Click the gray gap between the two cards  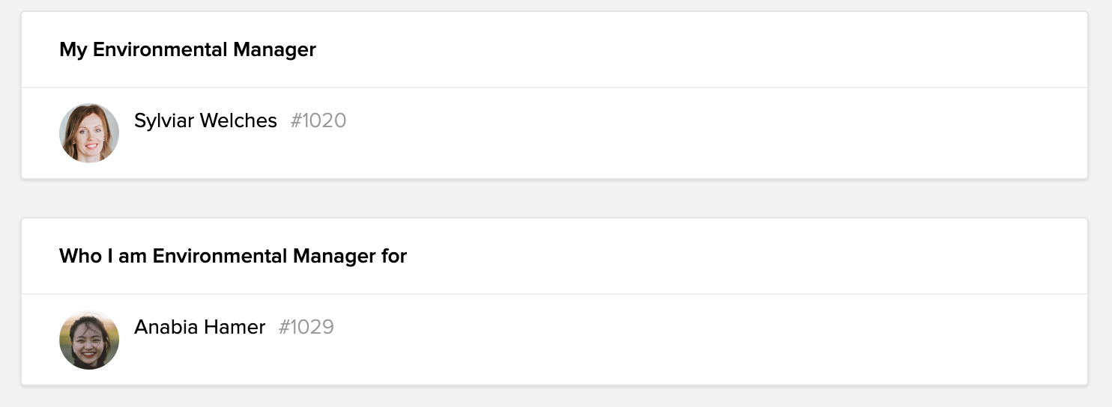pyautogui.click(x=555, y=198)
